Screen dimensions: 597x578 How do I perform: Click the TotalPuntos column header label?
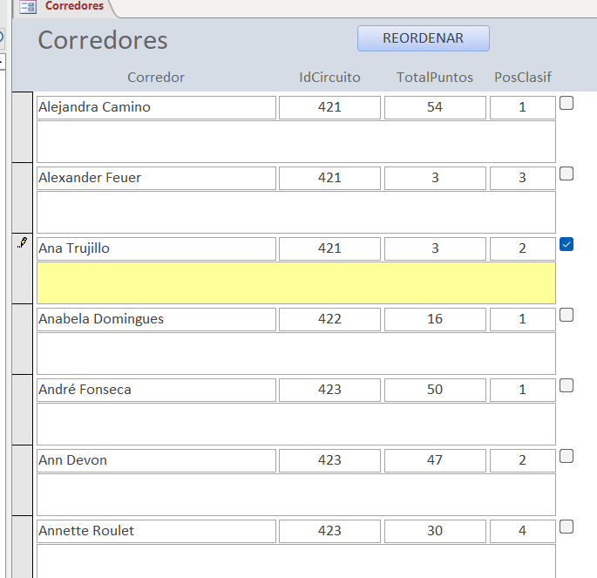pyautogui.click(x=435, y=78)
